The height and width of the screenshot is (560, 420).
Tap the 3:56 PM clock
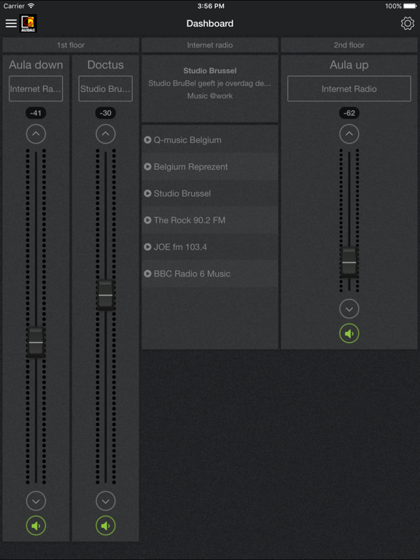pyautogui.click(x=211, y=6)
